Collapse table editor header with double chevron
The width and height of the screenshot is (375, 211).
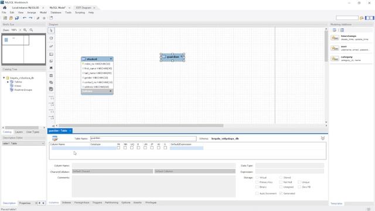pos(323,138)
